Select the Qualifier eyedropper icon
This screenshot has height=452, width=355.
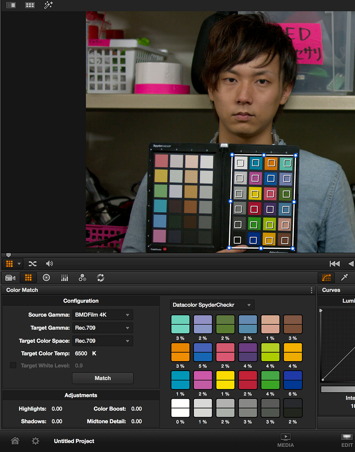tap(344, 277)
